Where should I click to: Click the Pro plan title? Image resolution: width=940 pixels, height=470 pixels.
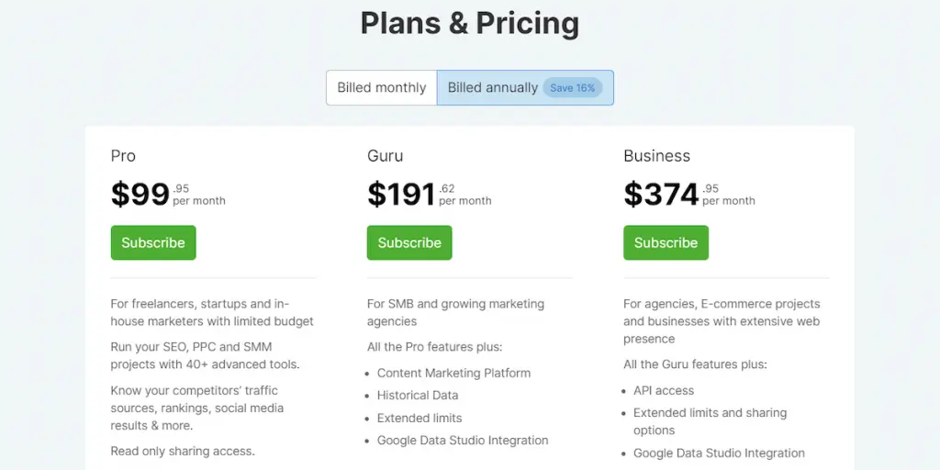[x=123, y=156]
